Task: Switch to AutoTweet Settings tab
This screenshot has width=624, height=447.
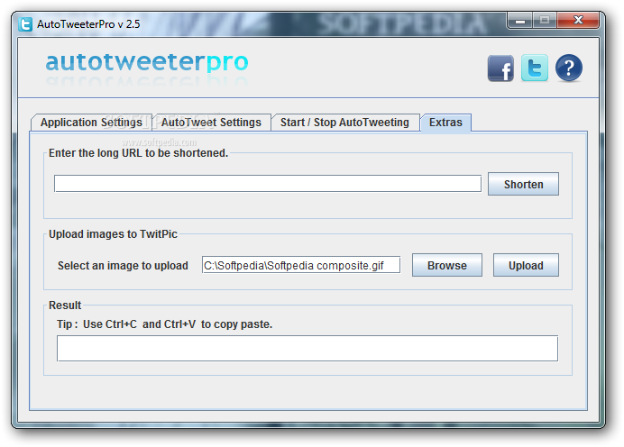Action: pos(211,123)
